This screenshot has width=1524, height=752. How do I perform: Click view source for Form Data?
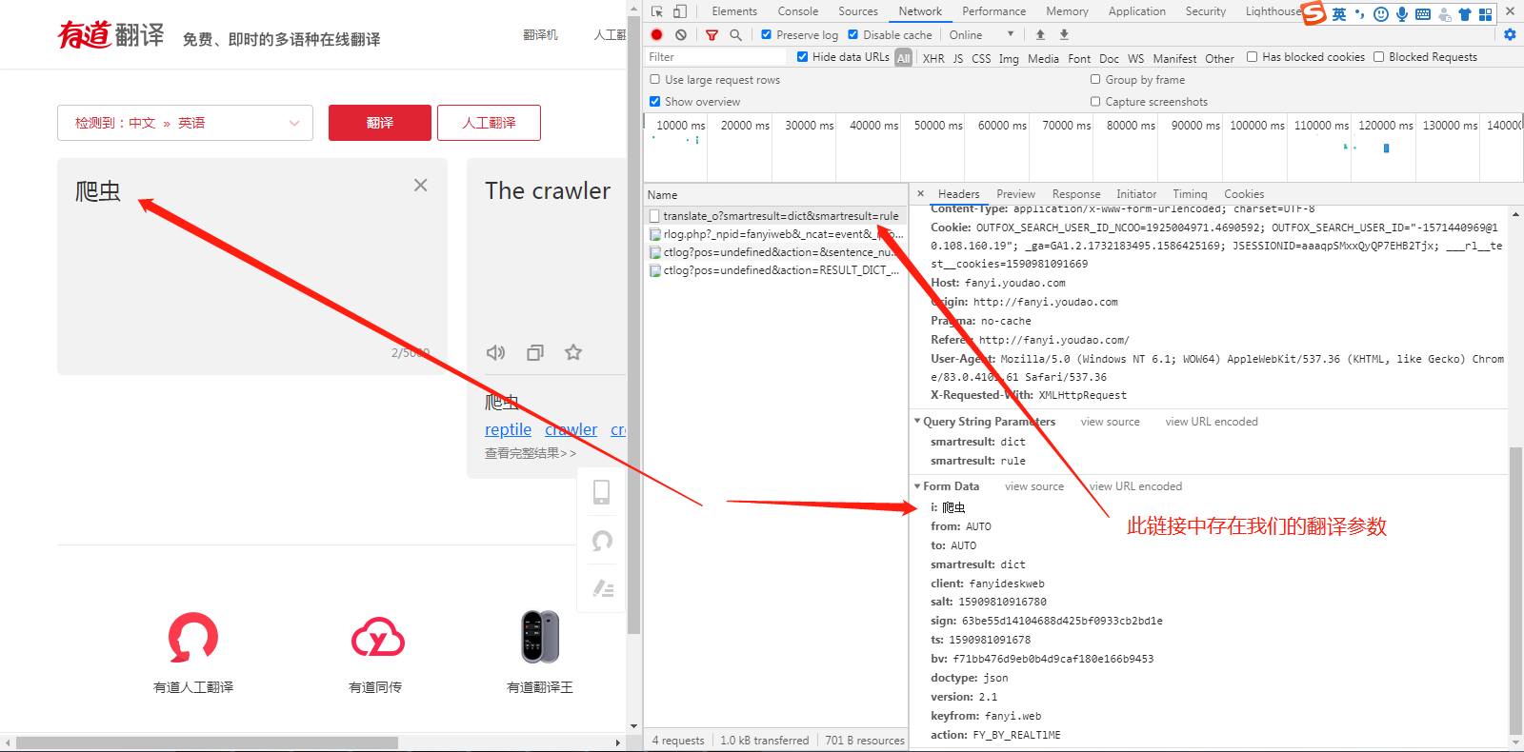click(1034, 486)
